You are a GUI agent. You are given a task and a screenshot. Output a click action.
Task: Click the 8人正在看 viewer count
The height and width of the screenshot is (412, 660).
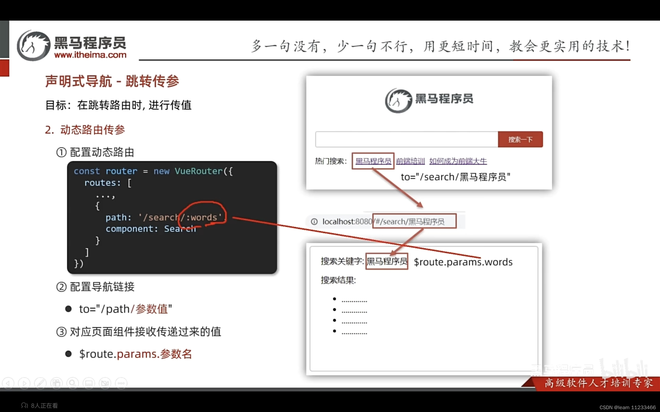pyautogui.click(x=44, y=406)
